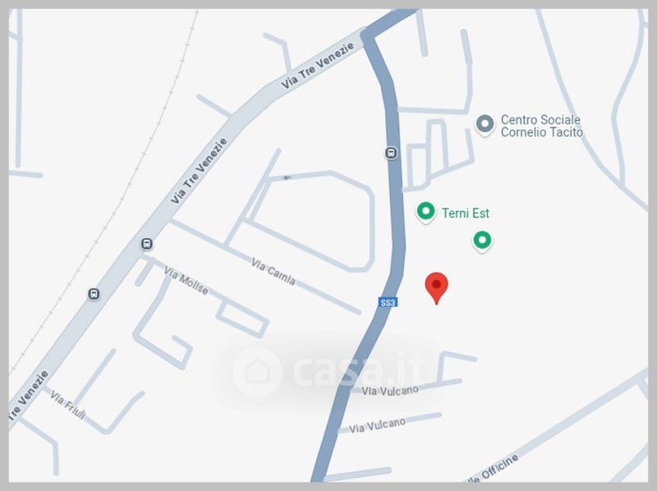Select the bus stop near Via Molise
The height and width of the screenshot is (491, 657).
[x=147, y=243]
